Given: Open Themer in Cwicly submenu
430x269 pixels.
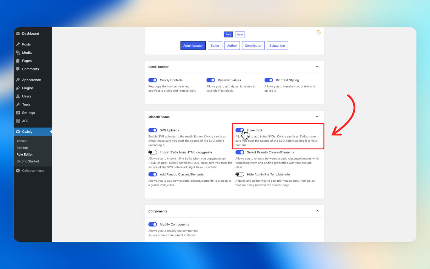Looking at the screenshot, I should pos(22,141).
